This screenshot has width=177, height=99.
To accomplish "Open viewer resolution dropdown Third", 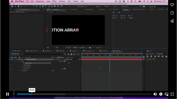I will (x=60, y=48).
